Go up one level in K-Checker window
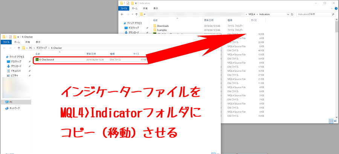This screenshot has height=154, width=339. coord(19,48)
